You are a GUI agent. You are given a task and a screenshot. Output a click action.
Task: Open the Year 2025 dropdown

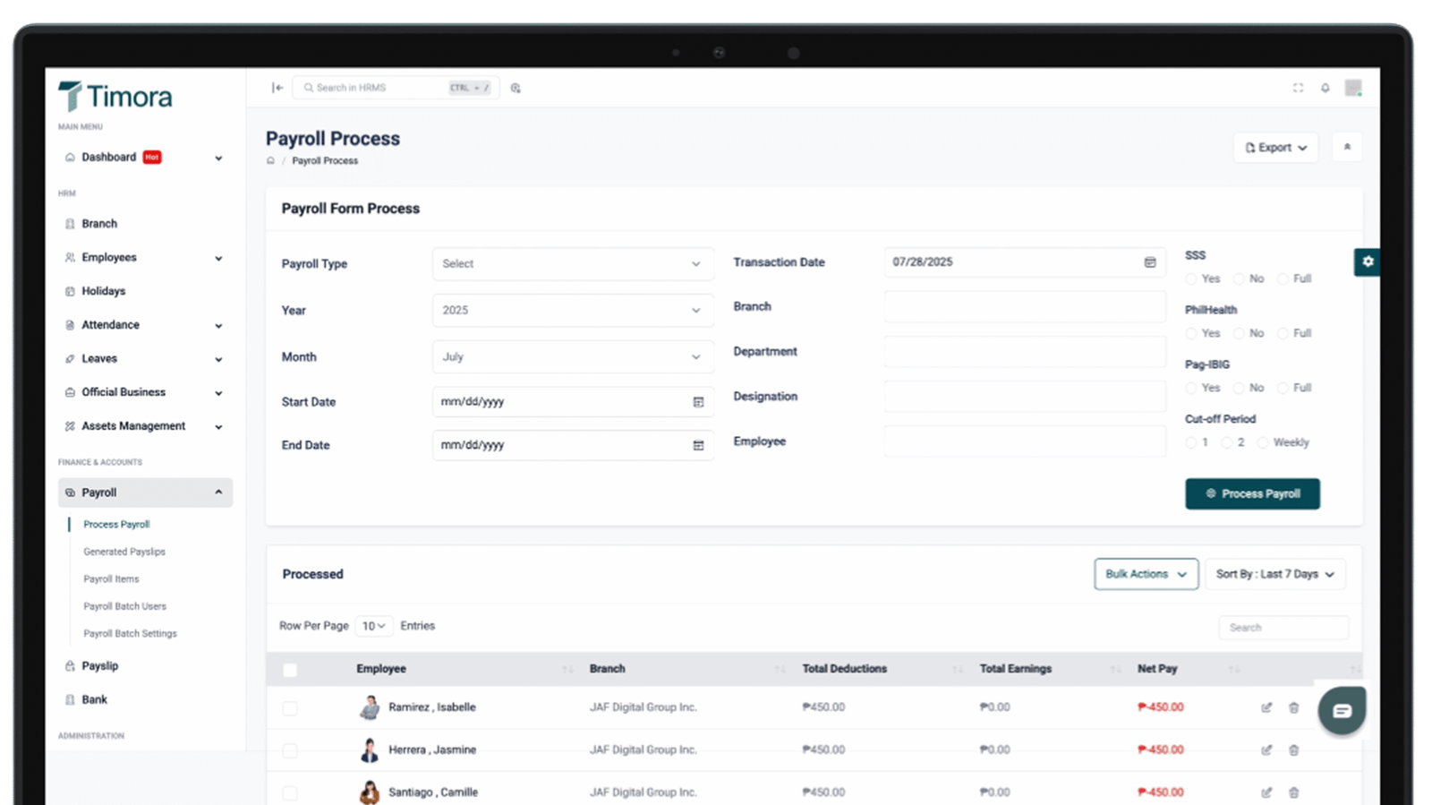coord(573,311)
